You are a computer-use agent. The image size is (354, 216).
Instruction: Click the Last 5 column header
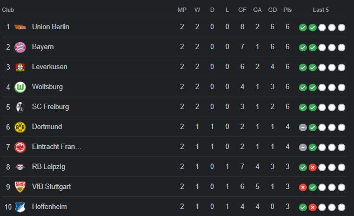[320, 10]
